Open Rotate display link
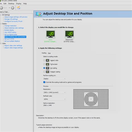Image resolution: width=132 pixels, height=132 pixels. coord(9,30)
